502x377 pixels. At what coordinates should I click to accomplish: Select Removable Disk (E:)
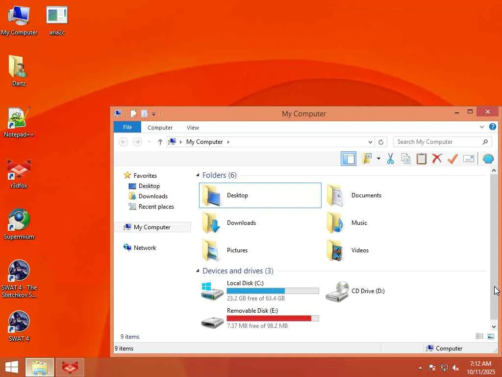(260, 318)
